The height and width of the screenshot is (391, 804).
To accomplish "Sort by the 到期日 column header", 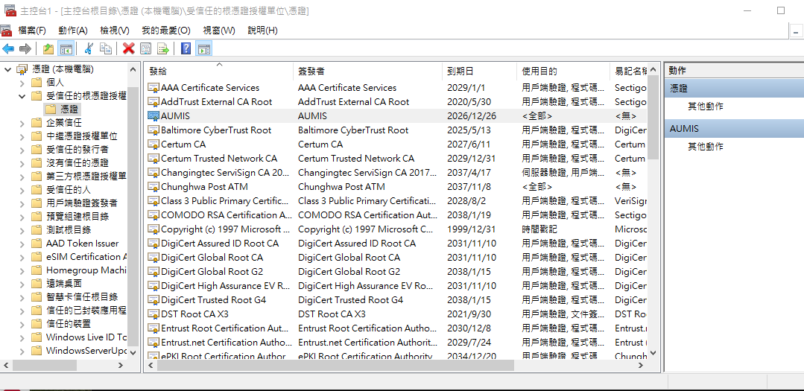I will coord(479,71).
